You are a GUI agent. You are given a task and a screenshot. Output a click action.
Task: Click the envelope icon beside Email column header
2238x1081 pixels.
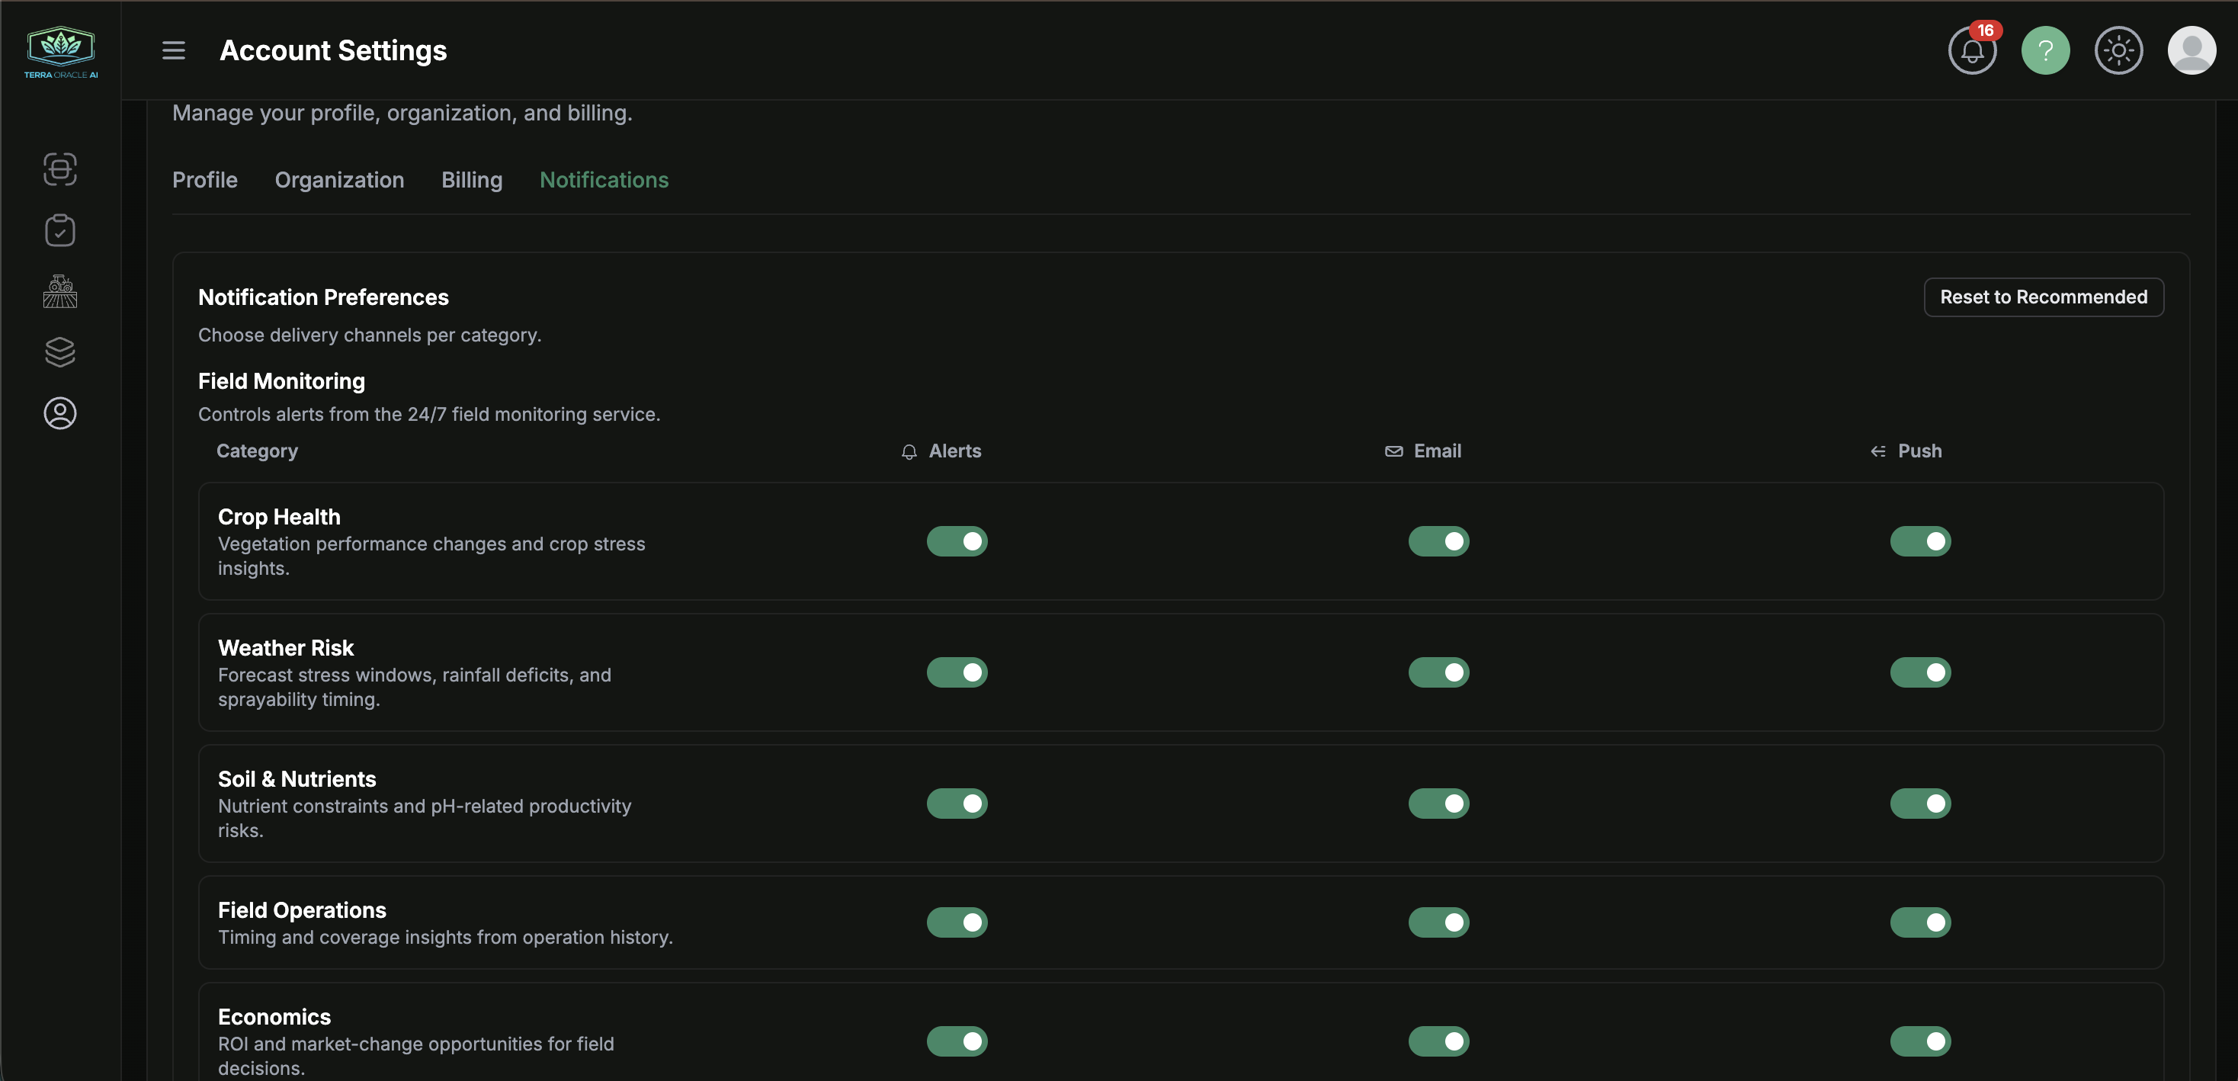tap(1393, 451)
